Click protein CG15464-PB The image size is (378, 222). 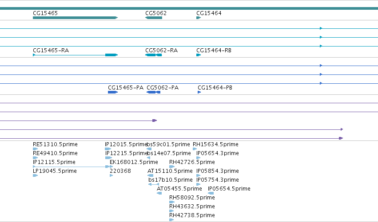215,88
